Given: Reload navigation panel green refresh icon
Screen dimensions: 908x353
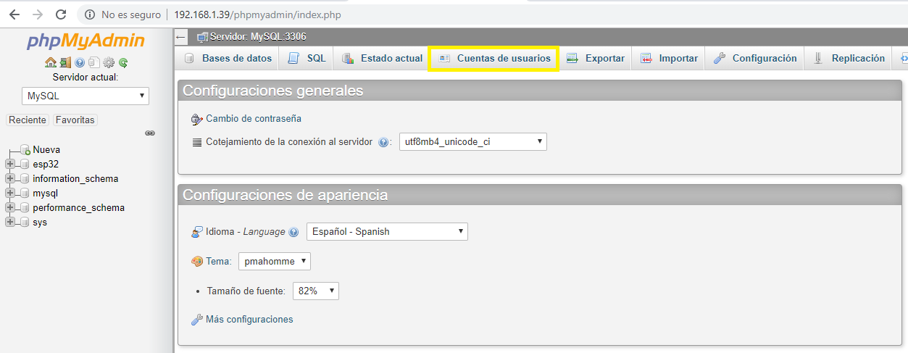Looking at the screenshot, I should click(123, 63).
